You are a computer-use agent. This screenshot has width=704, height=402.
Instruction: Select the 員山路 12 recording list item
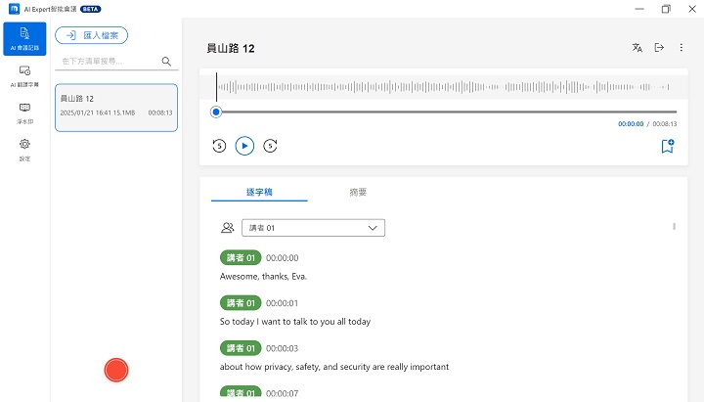point(116,108)
